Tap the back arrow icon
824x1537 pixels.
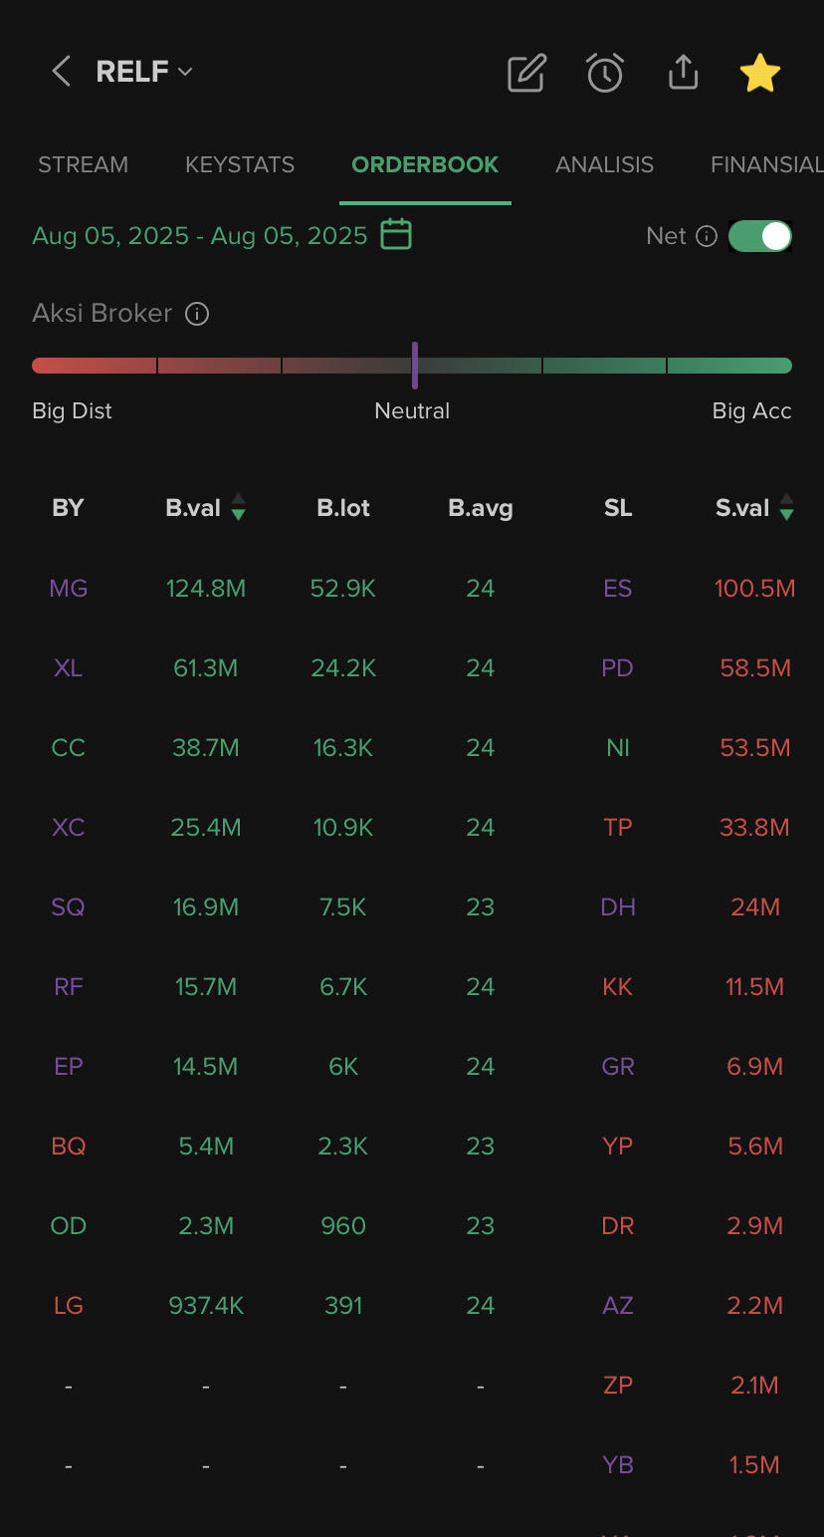62,72
